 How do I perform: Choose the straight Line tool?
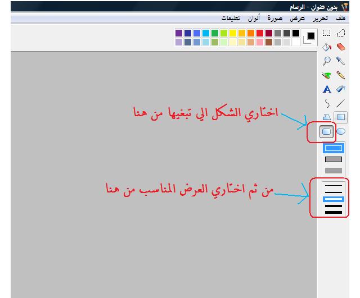(341, 103)
